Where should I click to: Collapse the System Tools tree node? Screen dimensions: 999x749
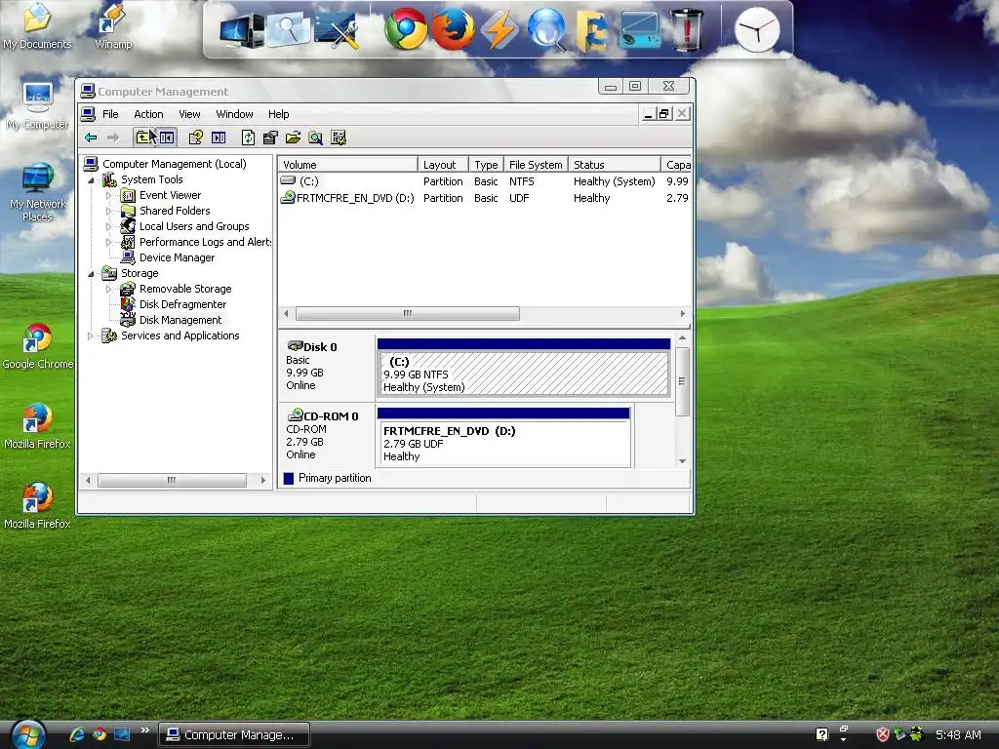click(91, 180)
